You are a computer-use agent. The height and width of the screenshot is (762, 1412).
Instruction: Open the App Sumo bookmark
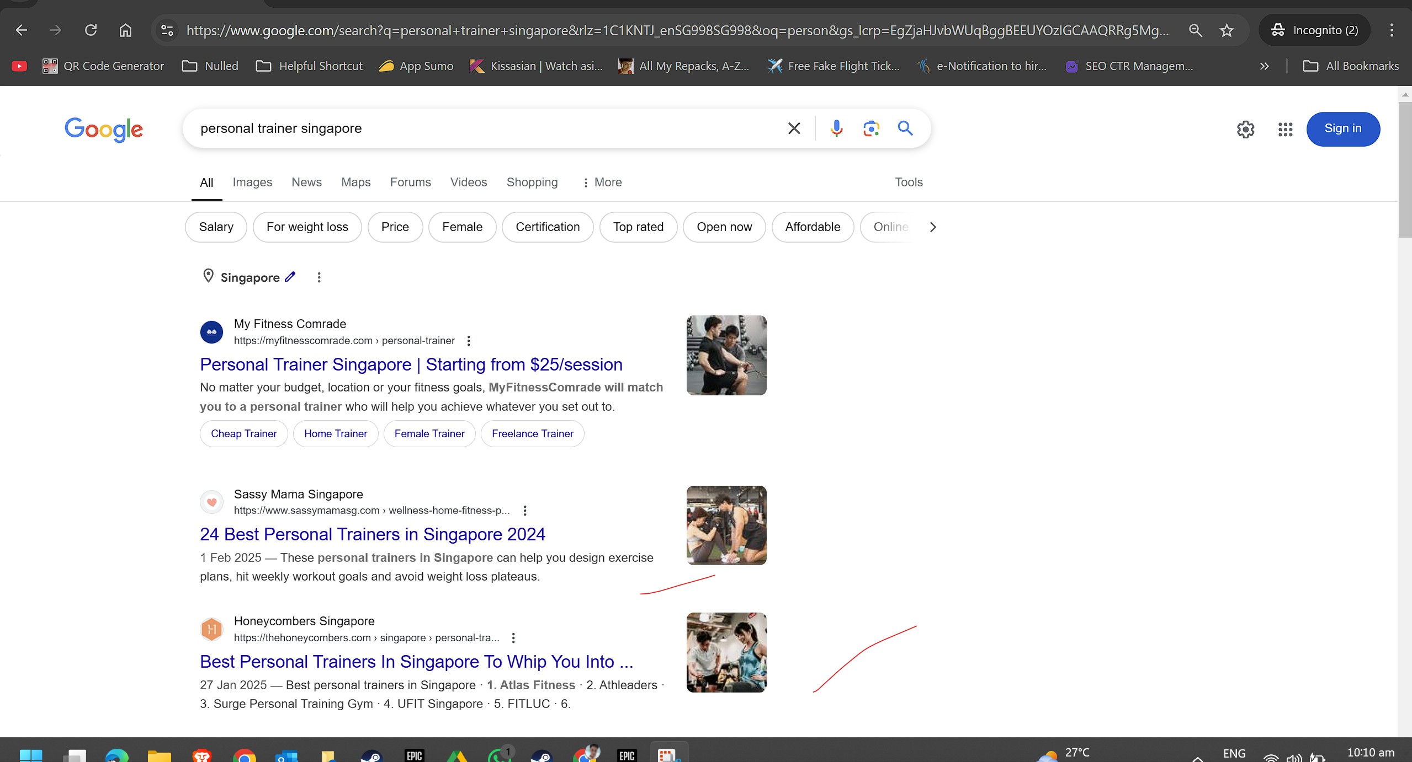point(416,66)
